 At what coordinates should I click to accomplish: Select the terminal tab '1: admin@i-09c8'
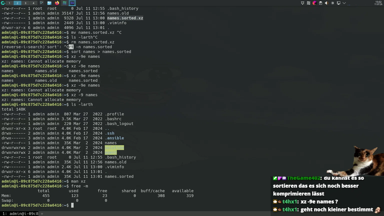20,213
